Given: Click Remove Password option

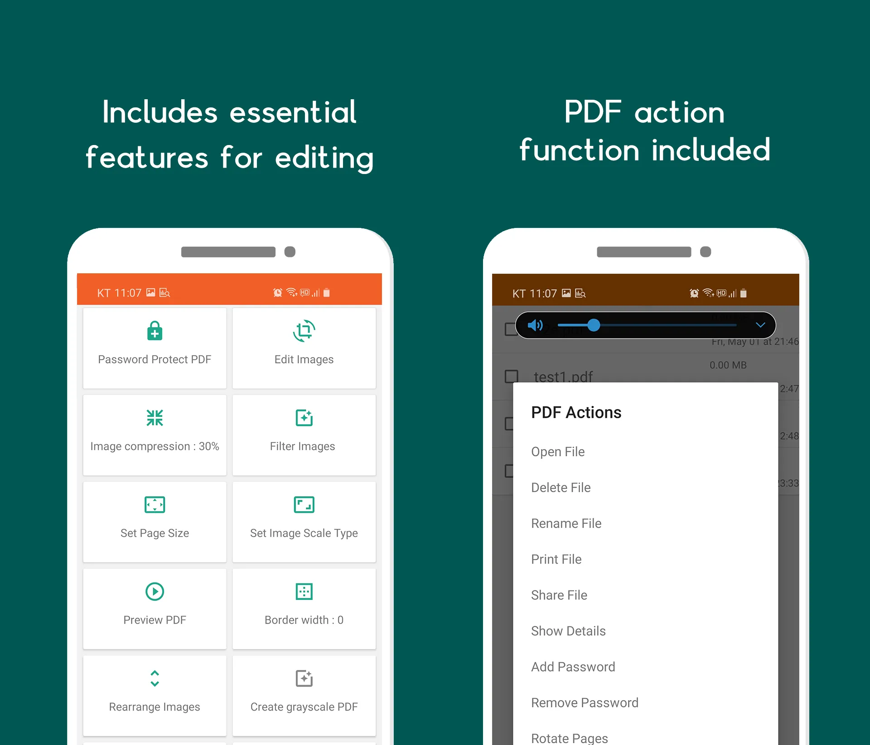Looking at the screenshot, I should [584, 702].
